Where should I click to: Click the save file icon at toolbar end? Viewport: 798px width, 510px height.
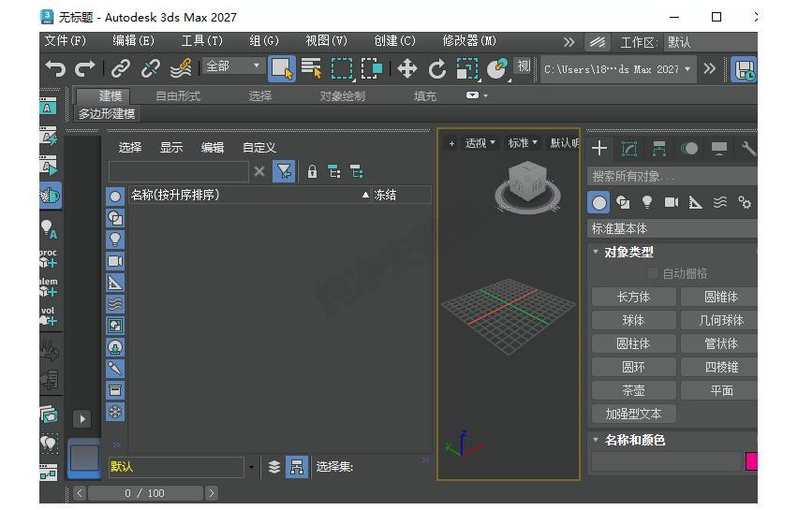point(744,69)
